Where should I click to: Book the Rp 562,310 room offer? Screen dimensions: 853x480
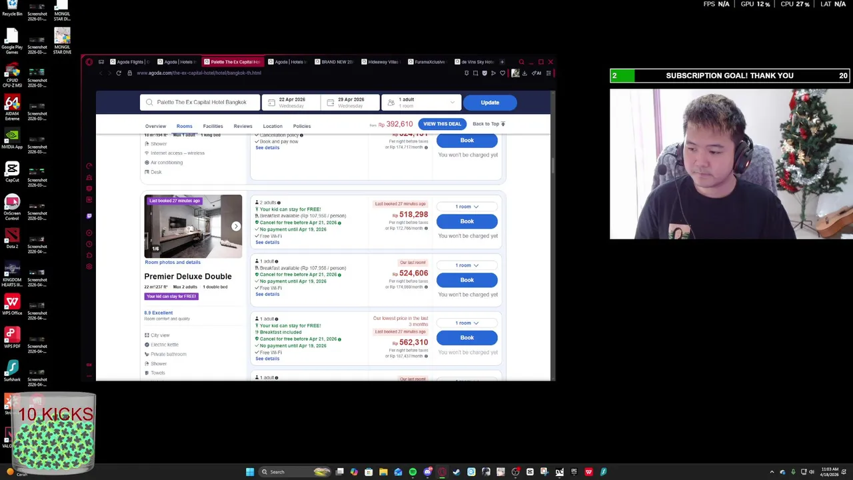click(466, 338)
